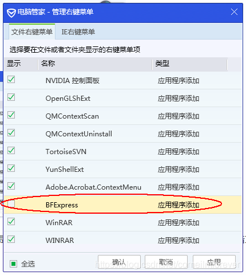Viewport: 246px width, 275px height.
Task: Click the 全选 label text
Action: [28, 264]
